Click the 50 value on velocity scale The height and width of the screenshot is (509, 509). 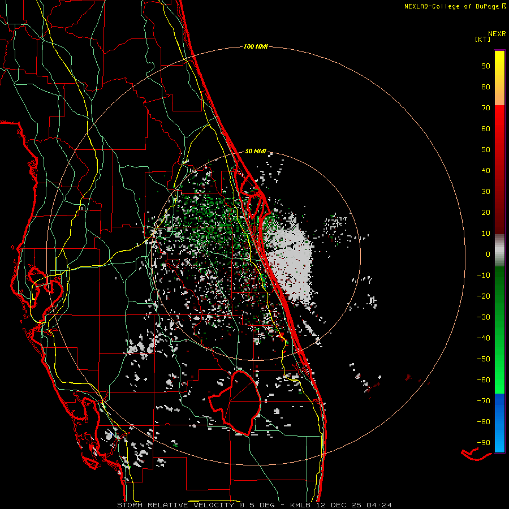coord(486,150)
